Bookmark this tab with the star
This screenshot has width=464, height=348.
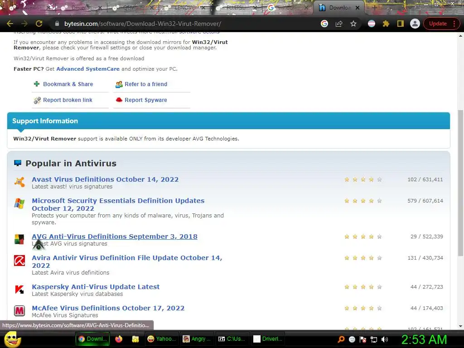click(x=353, y=24)
